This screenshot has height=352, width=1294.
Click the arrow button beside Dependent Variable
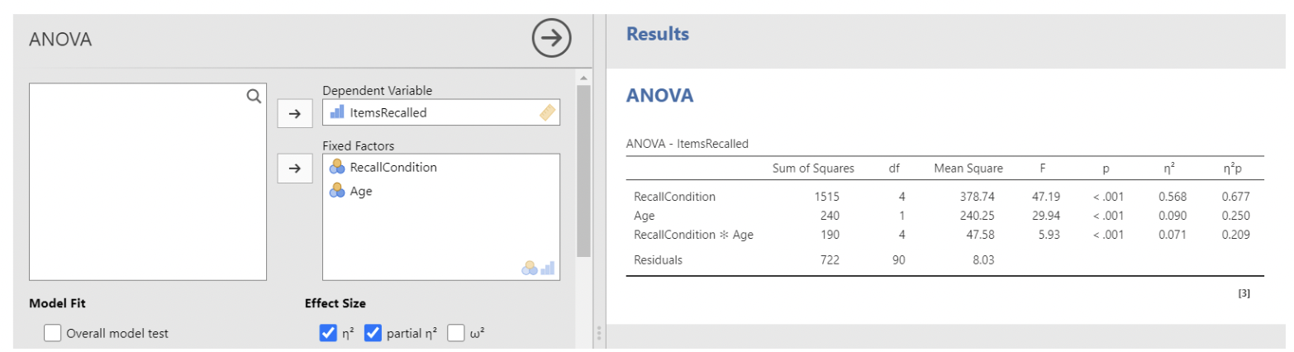pos(294,115)
